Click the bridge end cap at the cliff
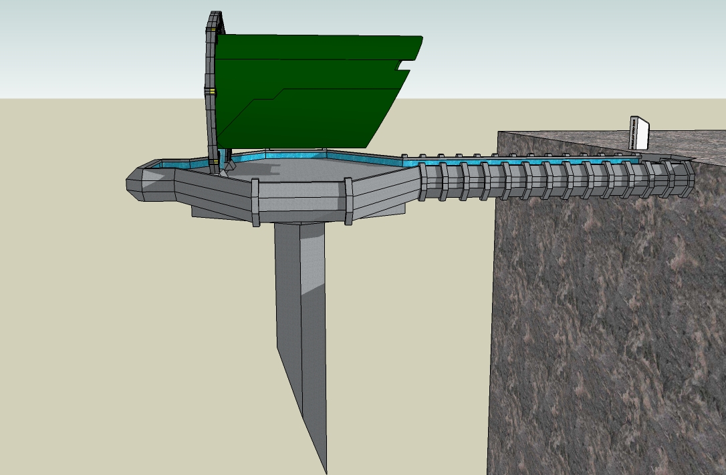This screenshot has width=726, height=475. tap(682, 177)
